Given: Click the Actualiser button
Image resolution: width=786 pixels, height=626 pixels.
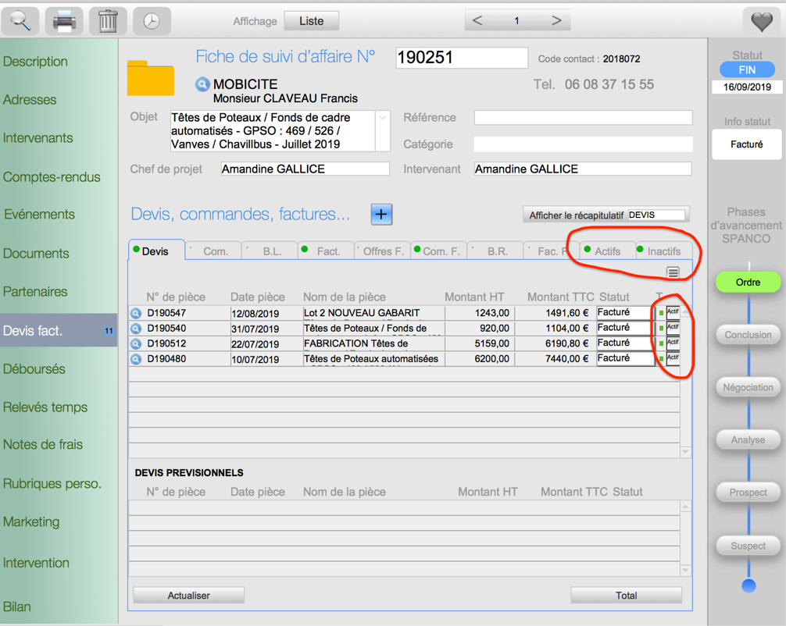Looking at the screenshot, I should [x=189, y=596].
